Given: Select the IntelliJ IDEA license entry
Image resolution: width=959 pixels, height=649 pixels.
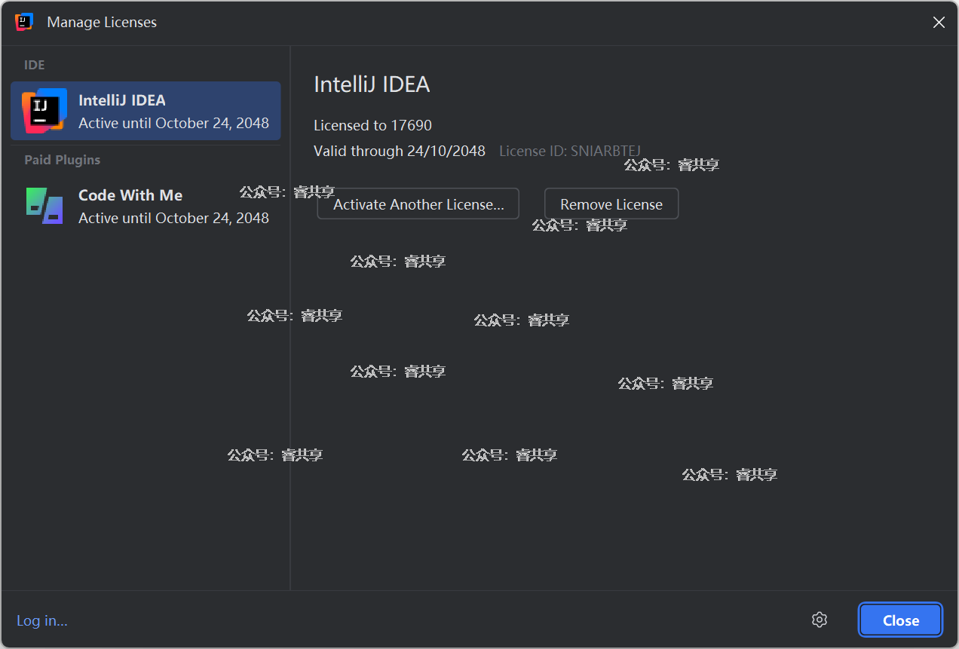Looking at the screenshot, I should 146,111.
